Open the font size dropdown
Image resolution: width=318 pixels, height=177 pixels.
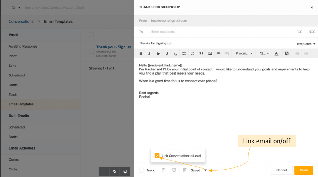pyautogui.click(x=264, y=53)
